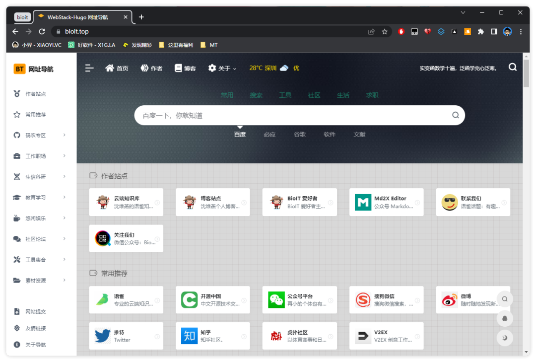
Task: Click the BT 网址导航 site logo
Action: pyautogui.click(x=34, y=69)
